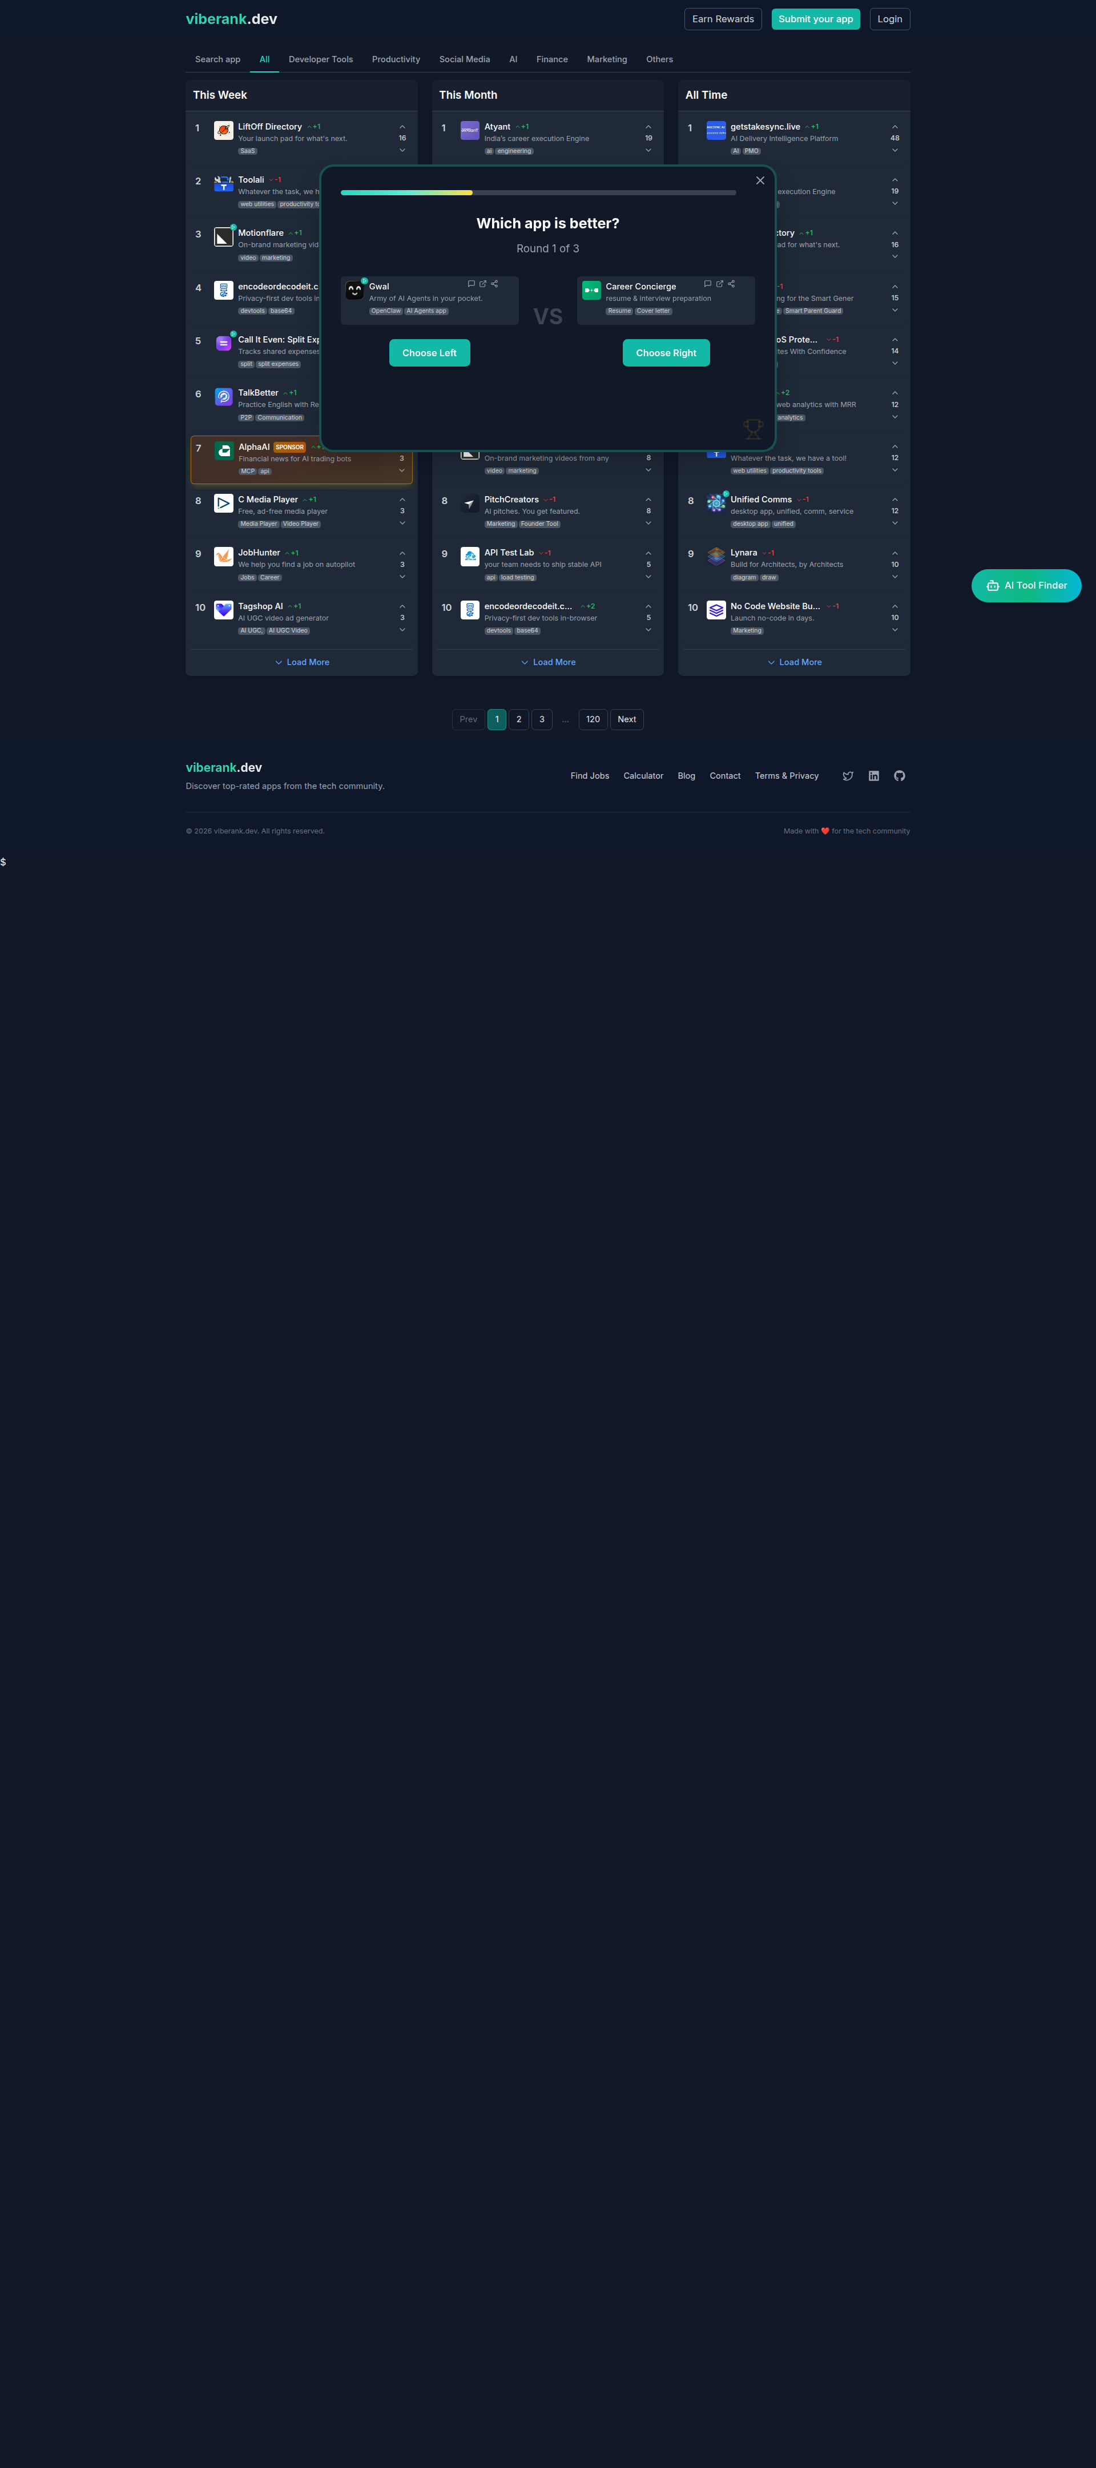Open Career Concierge's external link icon

719,284
